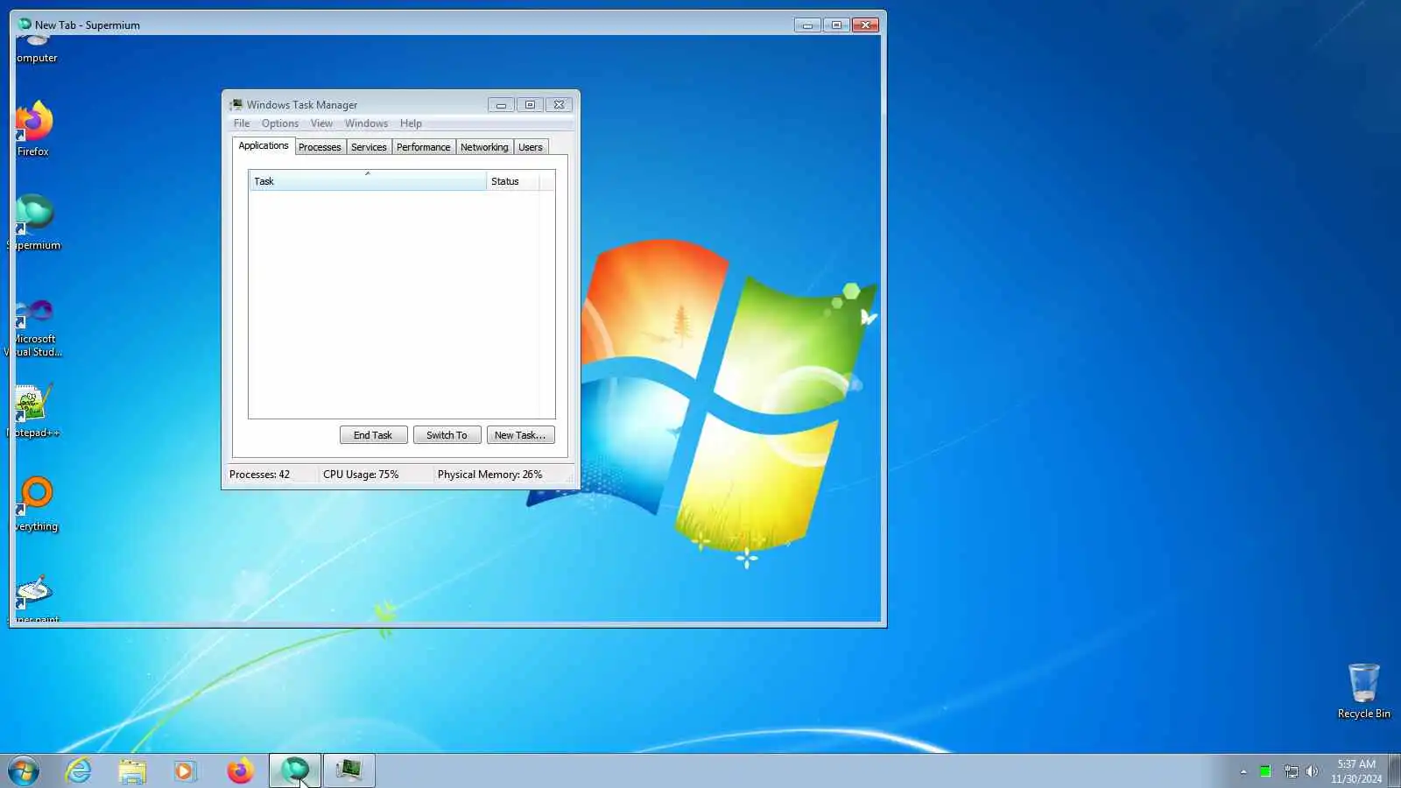The image size is (1401, 788).
Task: Sort by the Status column header
Action: 513,181
